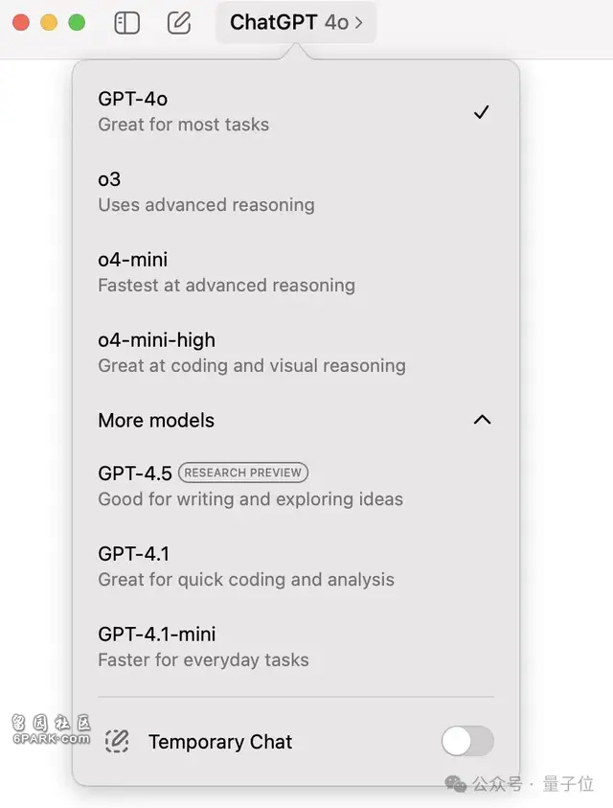
Task: Open the ChatGPT 4o model selector
Action: [296, 23]
